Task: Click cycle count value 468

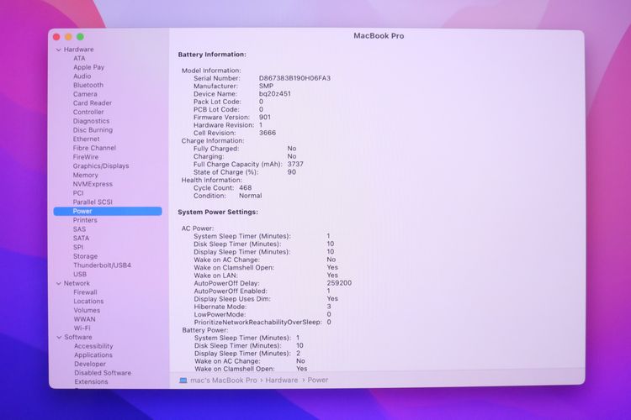Action: tap(246, 188)
